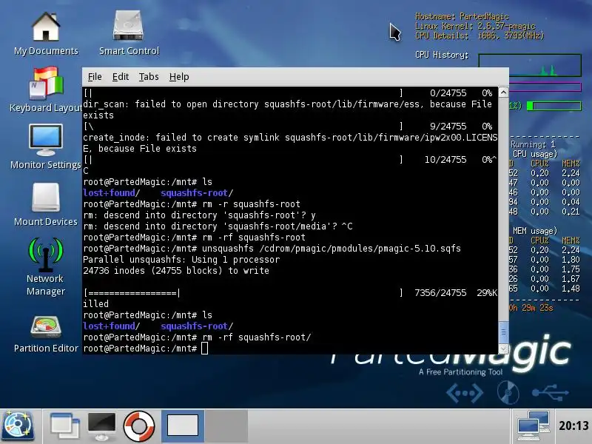The height and width of the screenshot is (444, 592).
Task: Click the 'Parallel unsquashfs: Using 1 processor' line
Action: coord(181,260)
